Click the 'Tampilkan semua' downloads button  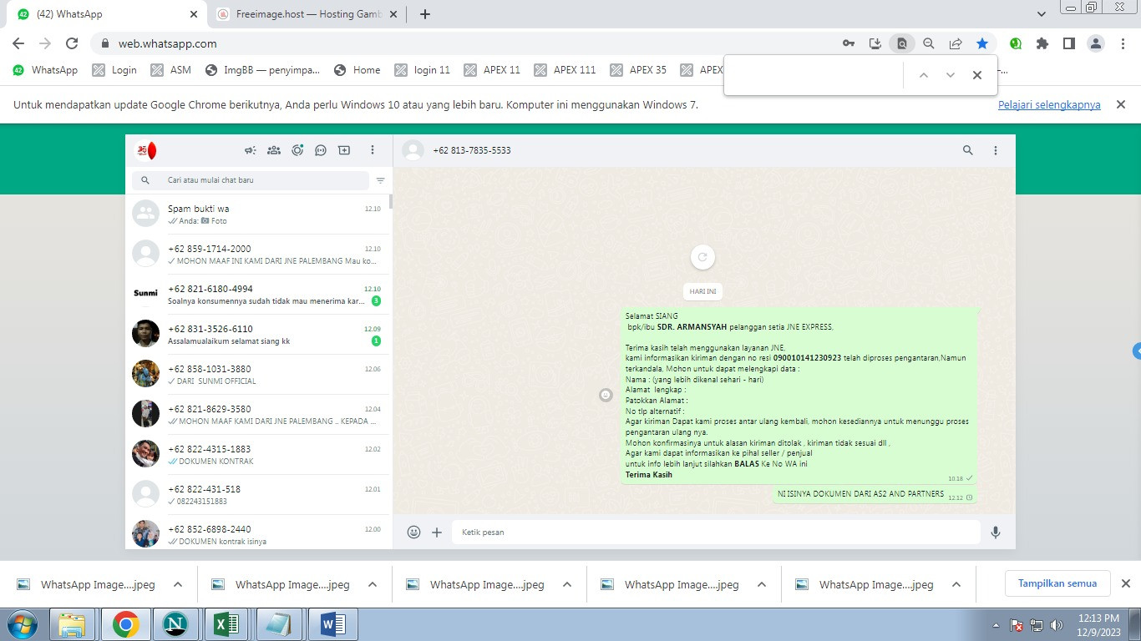[1057, 583]
